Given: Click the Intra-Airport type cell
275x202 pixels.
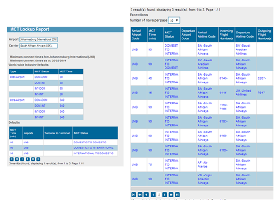Looking at the screenshot, I should click(21, 100).
